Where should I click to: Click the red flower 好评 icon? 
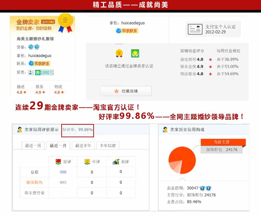[58, 162]
